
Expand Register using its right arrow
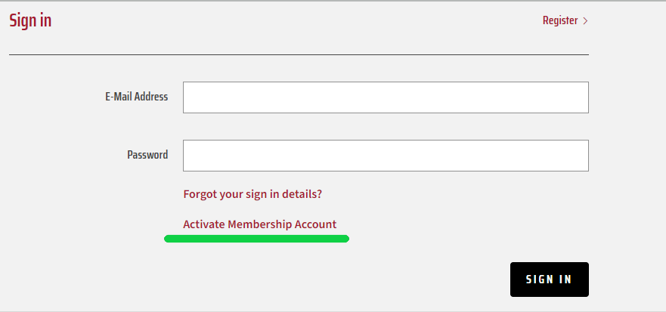[585, 21]
